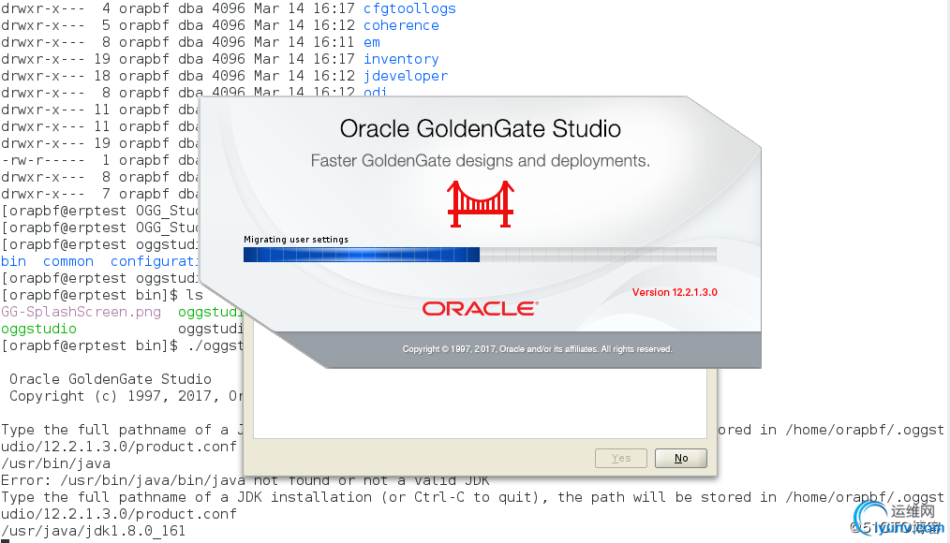
Task: Click the No button in the dialog
Action: click(x=681, y=458)
